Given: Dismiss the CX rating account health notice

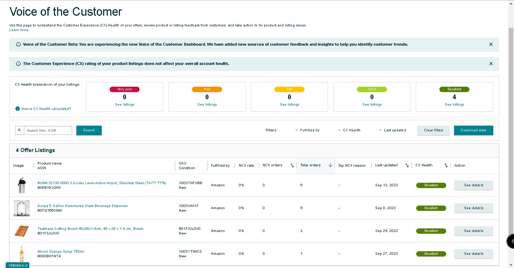Looking at the screenshot, I should [x=491, y=64].
